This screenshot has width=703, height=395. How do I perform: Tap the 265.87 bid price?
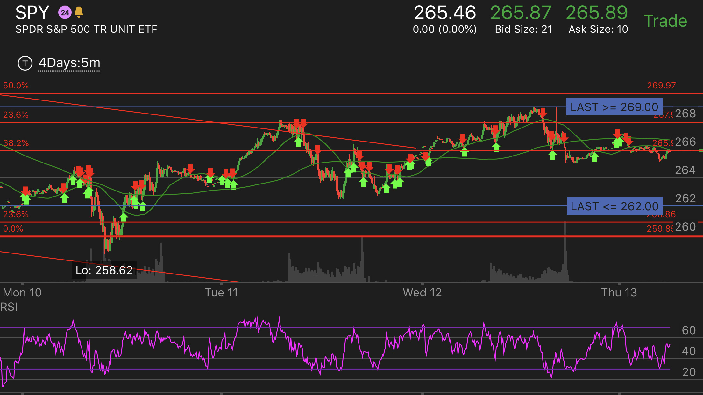521,13
